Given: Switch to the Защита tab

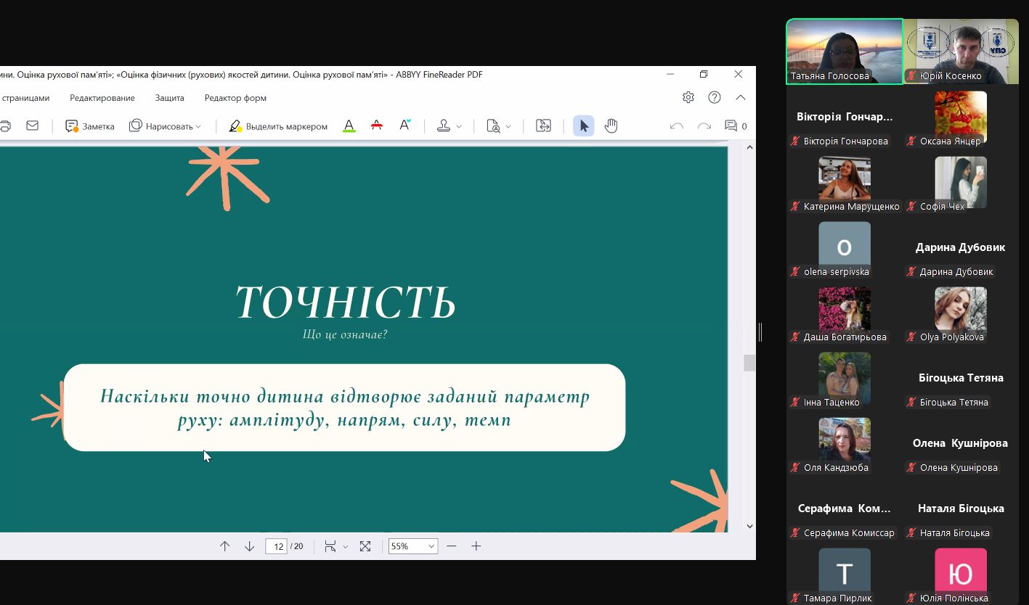Looking at the screenshot, I should tap(169, 98).
